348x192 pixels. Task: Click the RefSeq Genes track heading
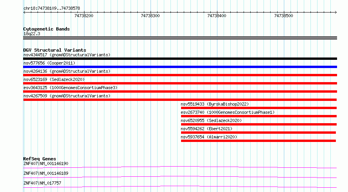(39, 159)
